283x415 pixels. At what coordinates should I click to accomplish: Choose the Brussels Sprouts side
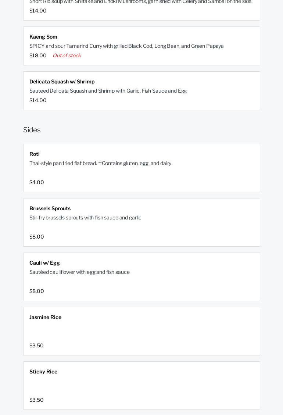[50, 208]
